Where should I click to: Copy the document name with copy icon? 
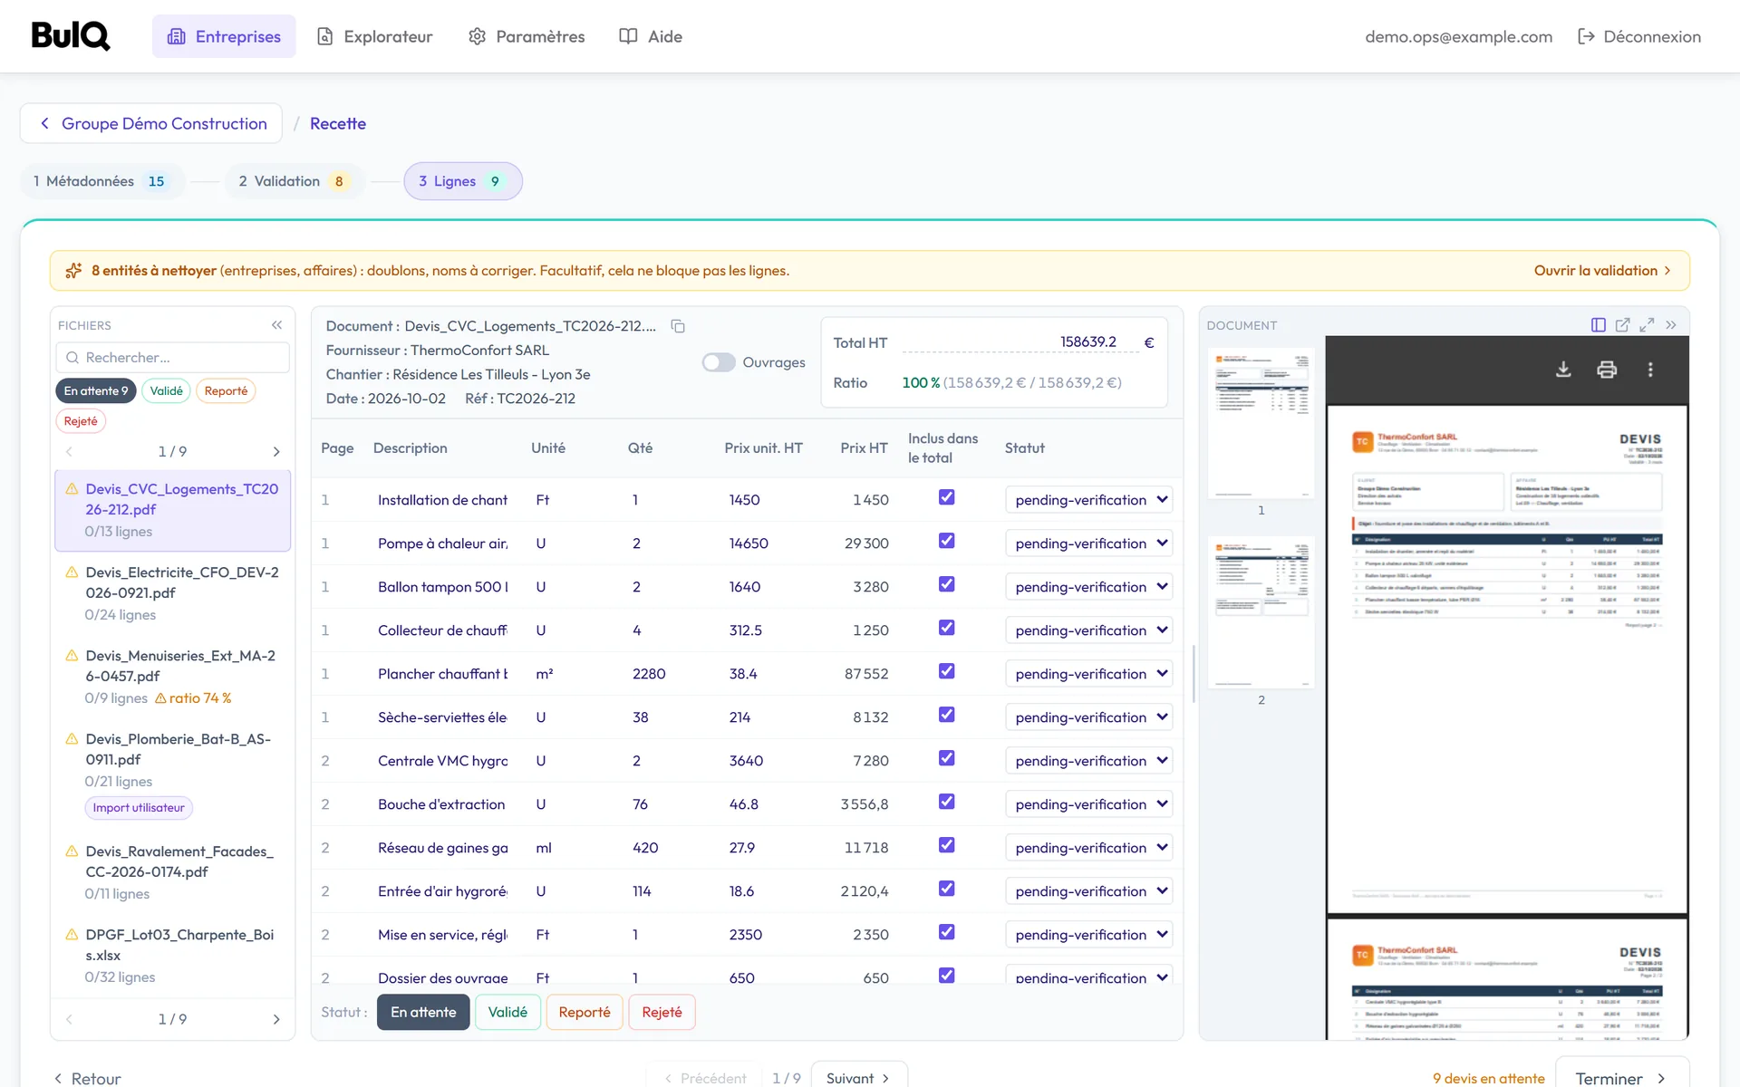[677, 326]
